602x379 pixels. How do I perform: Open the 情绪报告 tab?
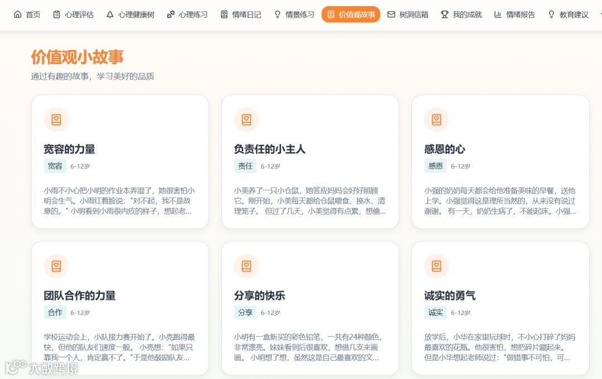[x=515, y=14]
